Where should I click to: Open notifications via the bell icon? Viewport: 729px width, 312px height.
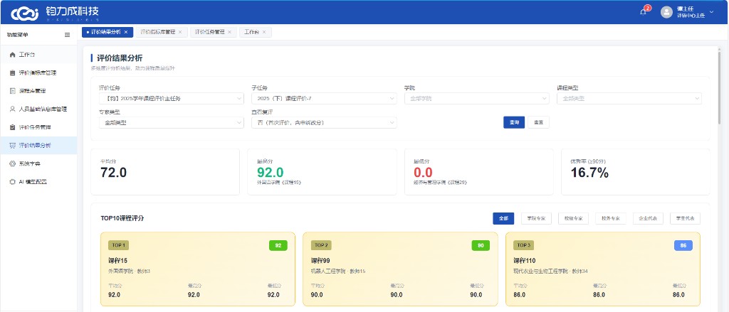click(x=644, y=12)
